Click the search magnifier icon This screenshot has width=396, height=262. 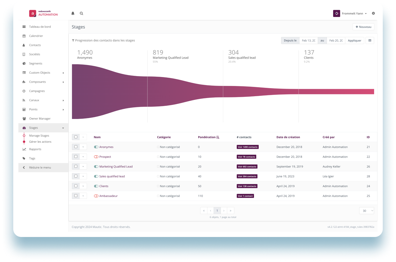(82, 14)
